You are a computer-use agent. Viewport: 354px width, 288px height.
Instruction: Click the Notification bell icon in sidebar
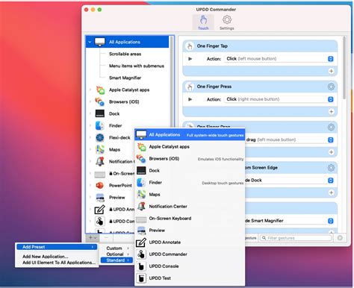point(100,161)
